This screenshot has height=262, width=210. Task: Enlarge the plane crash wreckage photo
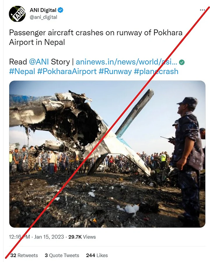(107, 154)
